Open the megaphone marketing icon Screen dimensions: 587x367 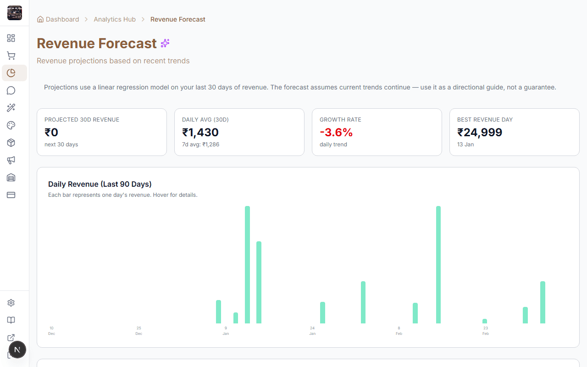click(11, 160)
